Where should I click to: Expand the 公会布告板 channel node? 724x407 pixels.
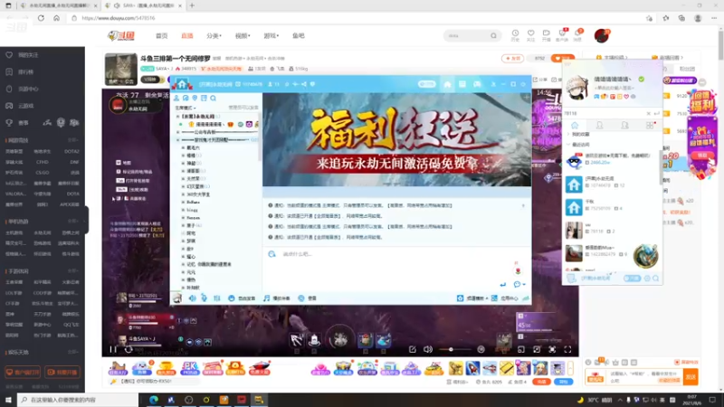coord(178,132)
